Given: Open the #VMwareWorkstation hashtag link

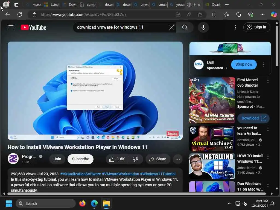Looking at the screenshot, I should click(121, 174).
